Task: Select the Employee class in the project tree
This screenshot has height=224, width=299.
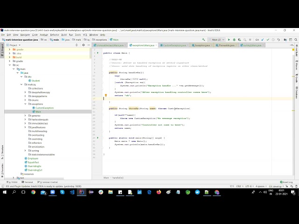Action: tap(33, 158)
